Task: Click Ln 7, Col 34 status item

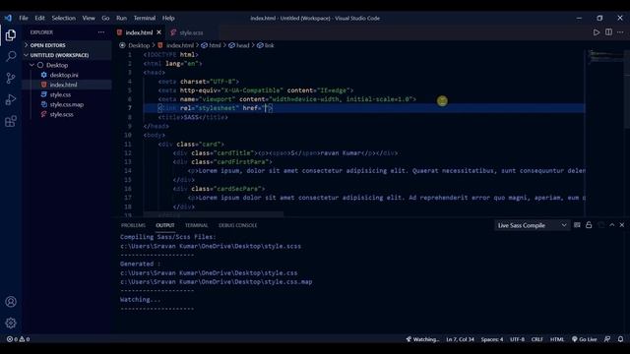Action: (460, 339)
